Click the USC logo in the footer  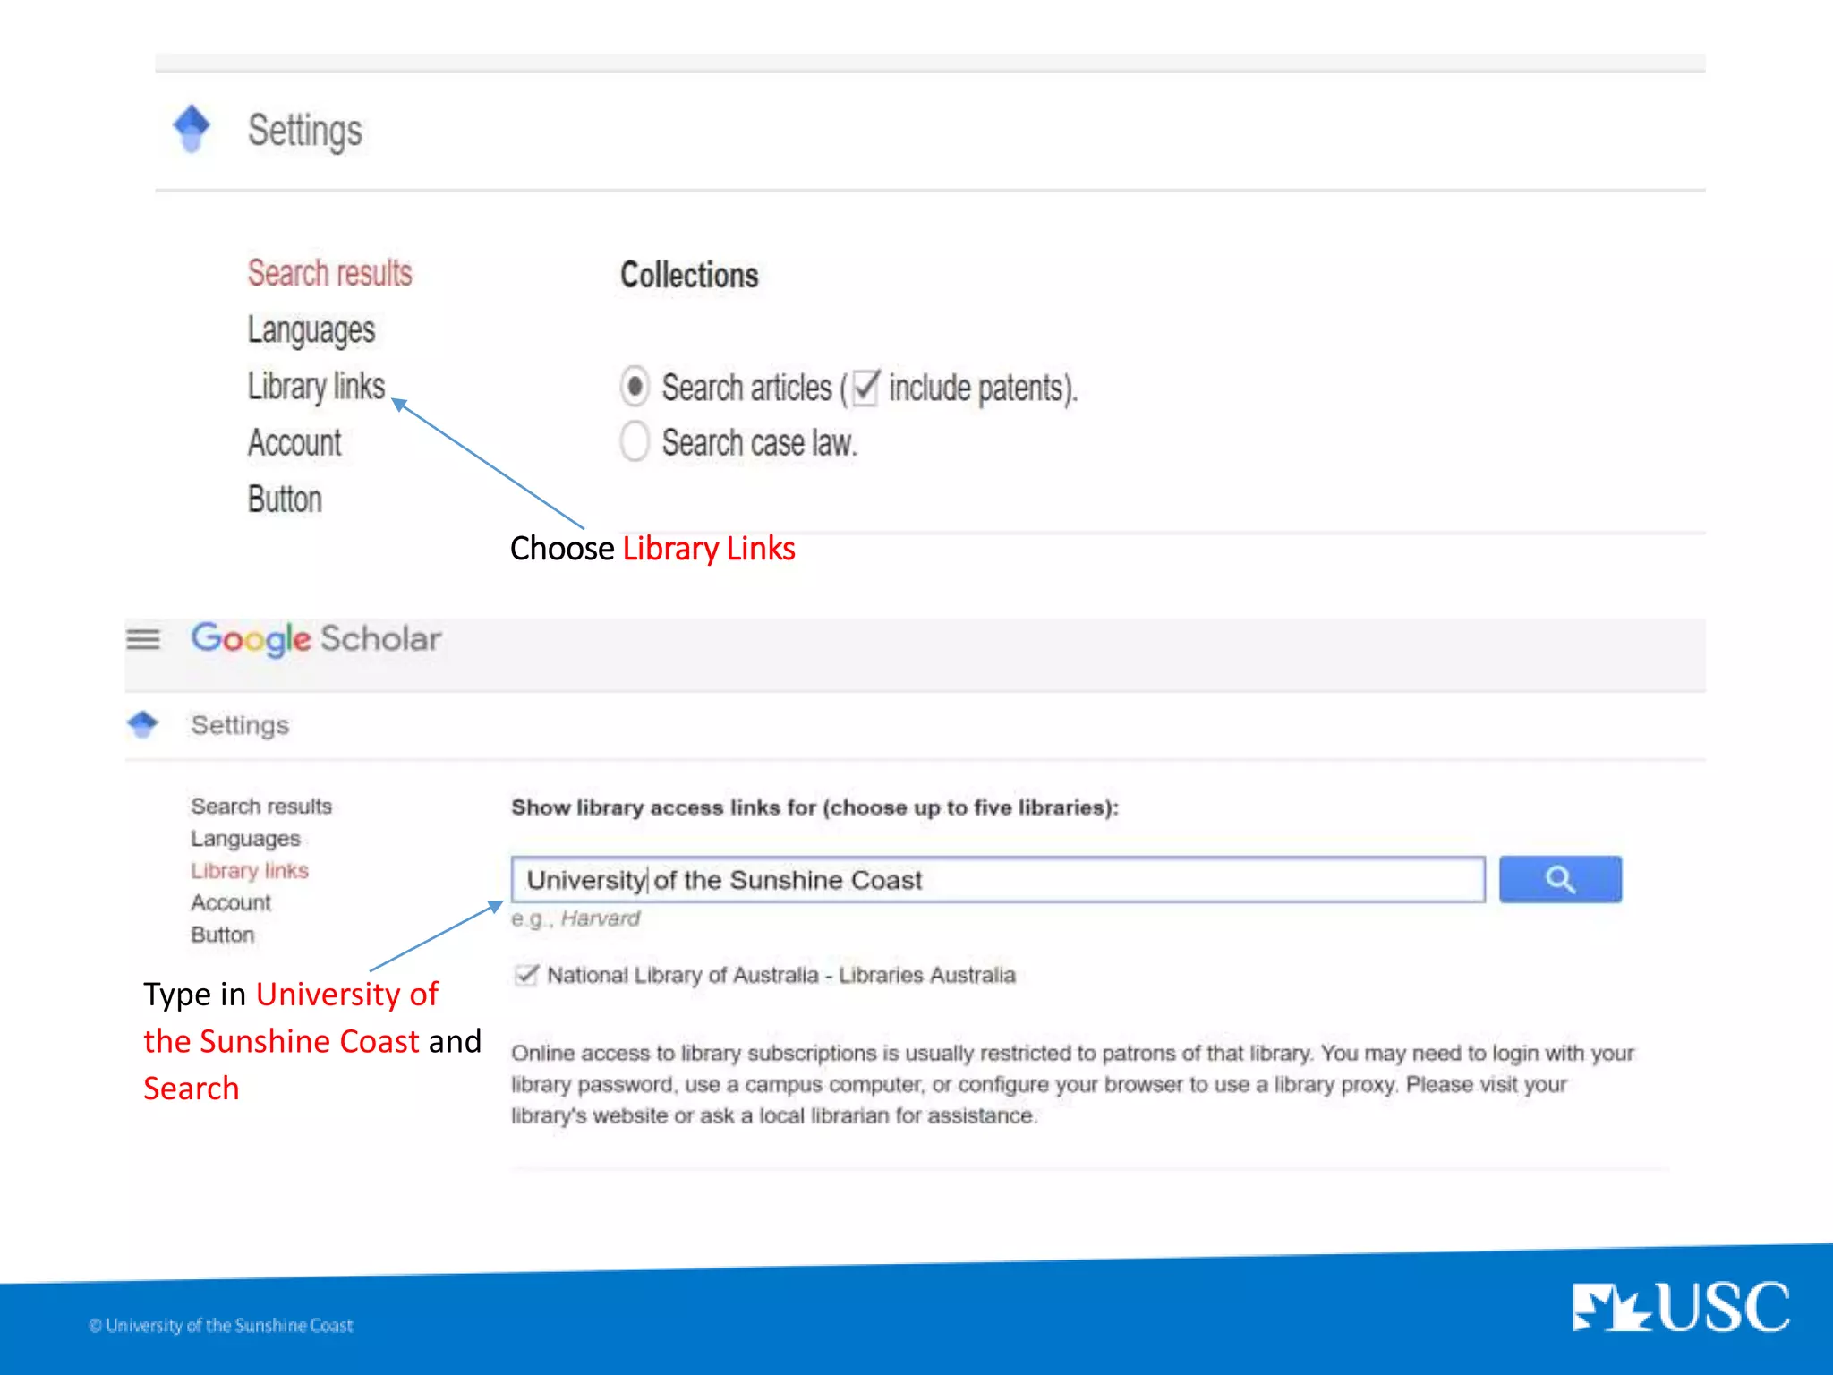pyautogui.click(x=1681, y=1307)
